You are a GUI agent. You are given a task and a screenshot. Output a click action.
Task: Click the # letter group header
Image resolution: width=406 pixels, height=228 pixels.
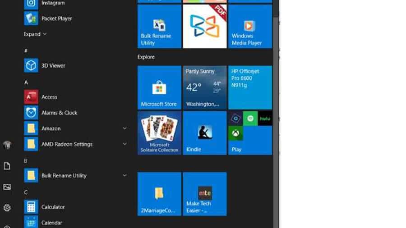26,50
